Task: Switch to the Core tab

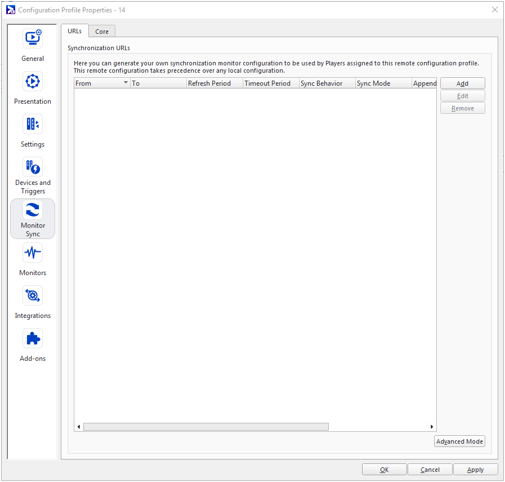Action: tap(102, 32)
